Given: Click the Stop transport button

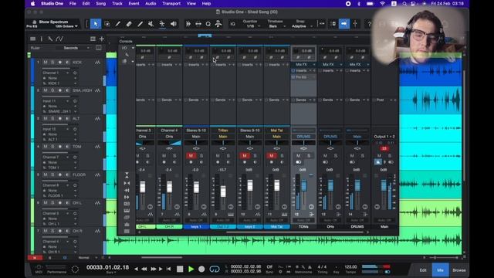Looking at the screenshot, I should (180, 269).
